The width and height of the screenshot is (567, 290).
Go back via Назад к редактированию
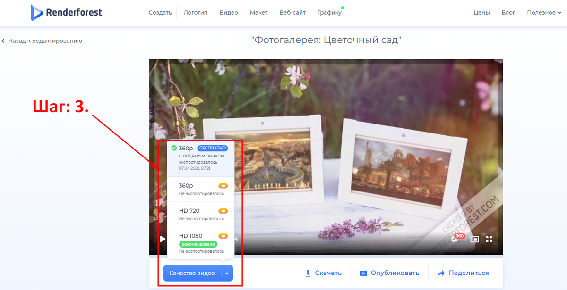pyautogui.click(x=42, y=41)
